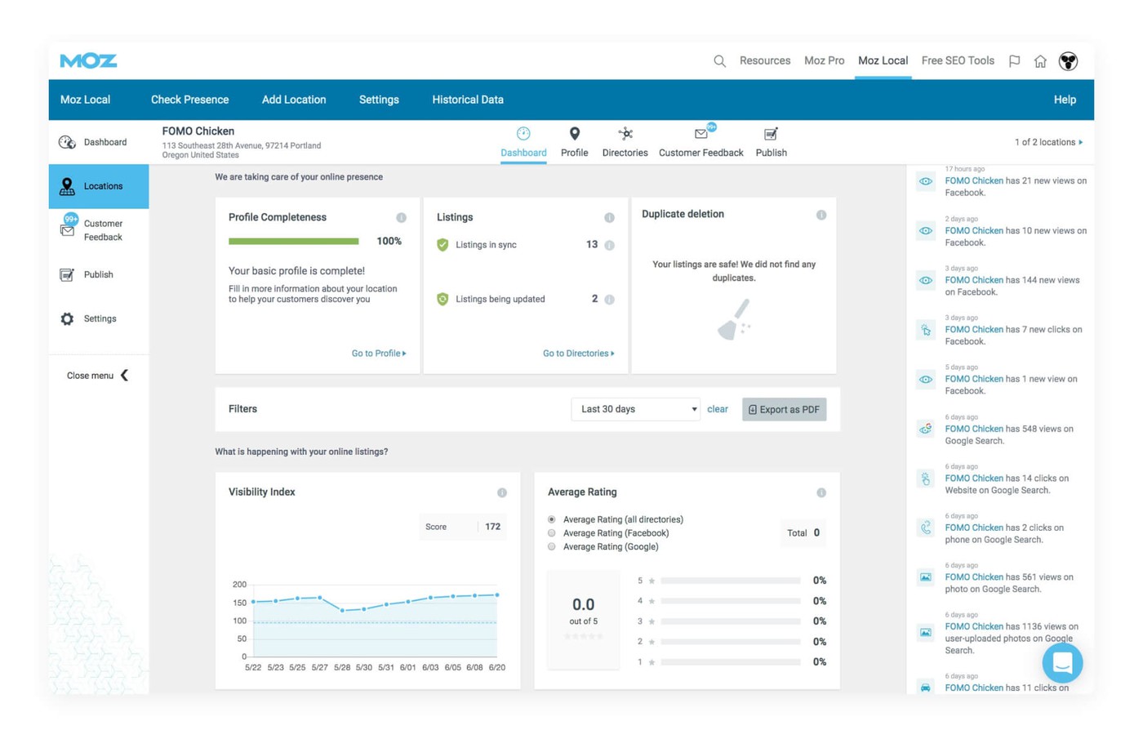Open the flag notifications icon

1014,61
